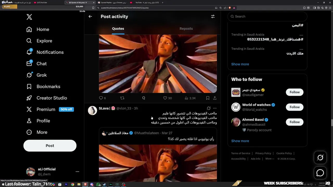333x187 pixels.
Task: Click the Search input field
Action: pos(267,16)
